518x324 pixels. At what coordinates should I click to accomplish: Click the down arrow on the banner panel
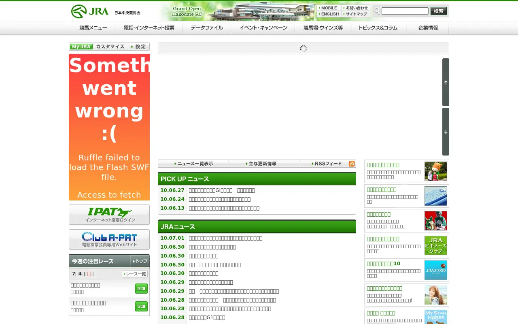click(x=446, y=132)
